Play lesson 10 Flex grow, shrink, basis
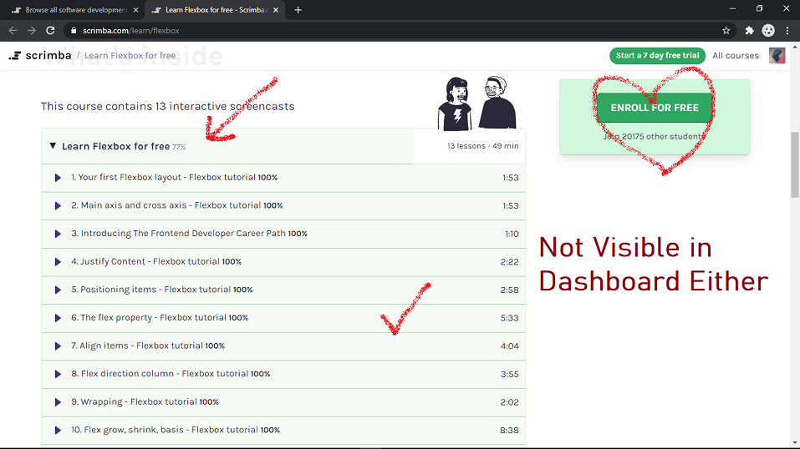Viewport: 800px width, 449px height. 58,430
